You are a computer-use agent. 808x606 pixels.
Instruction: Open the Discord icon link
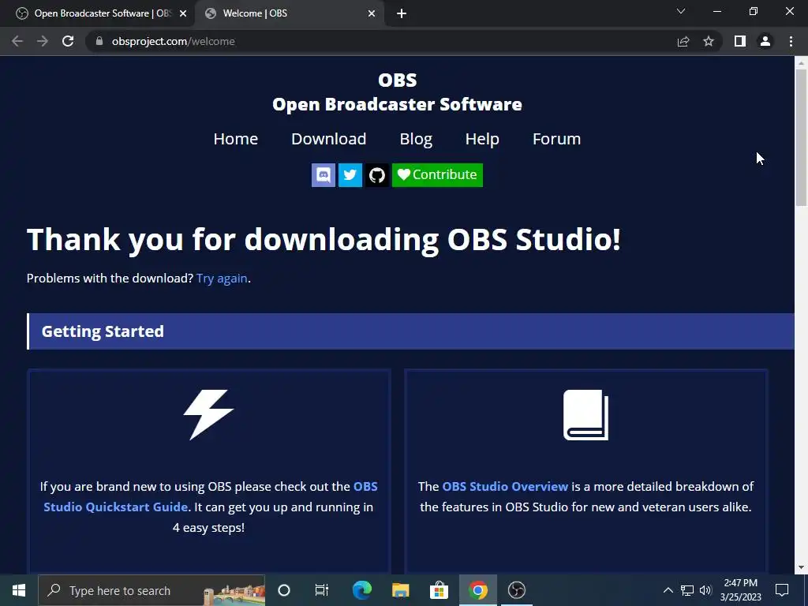[x=323, y=175]
